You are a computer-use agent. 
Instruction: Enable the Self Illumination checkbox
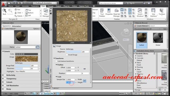coord(5,86)
